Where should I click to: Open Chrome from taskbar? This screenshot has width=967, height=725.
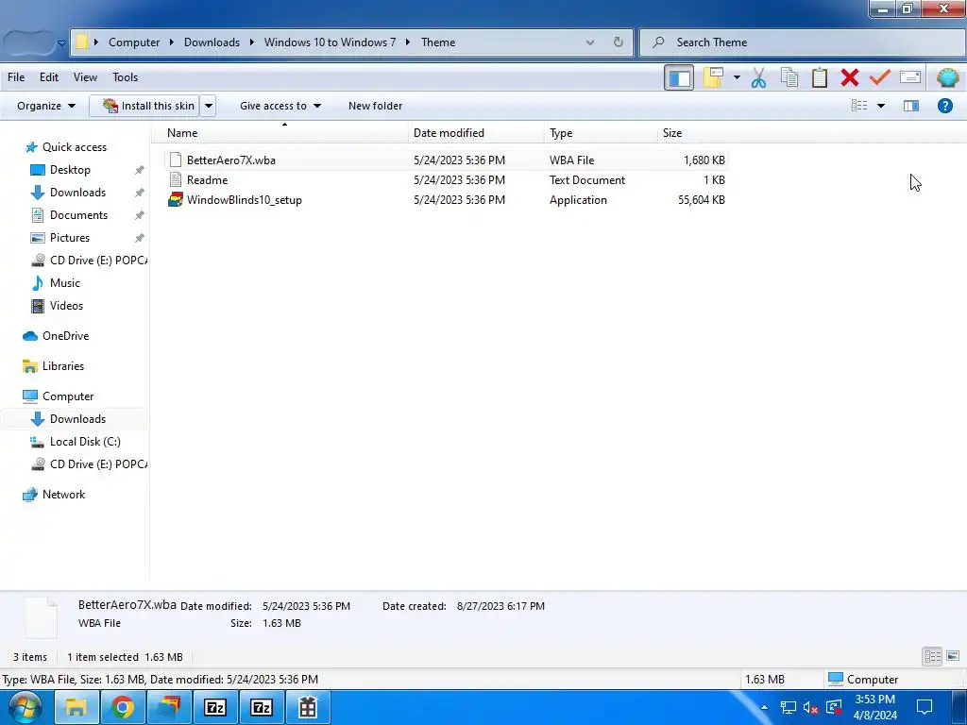pyautogui.click(x=122, y=707)
